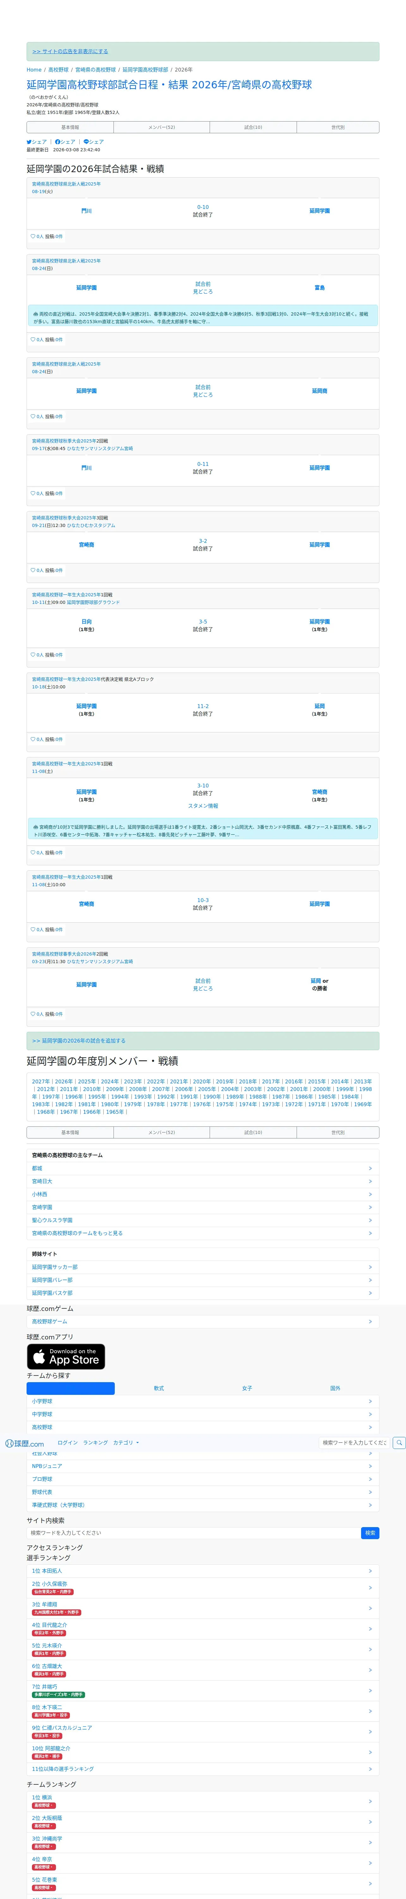Image resolution: width=406 pixels, height=1899 pixels.
Task: Open 小林西 row arrow
Action: coord(370,1194)
